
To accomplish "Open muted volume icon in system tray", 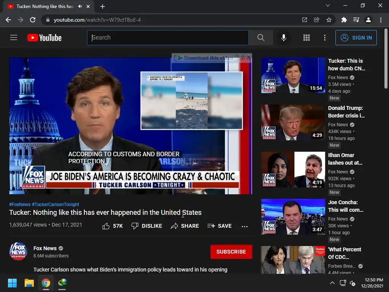I will pyautogui.click(x=353, y=283).
